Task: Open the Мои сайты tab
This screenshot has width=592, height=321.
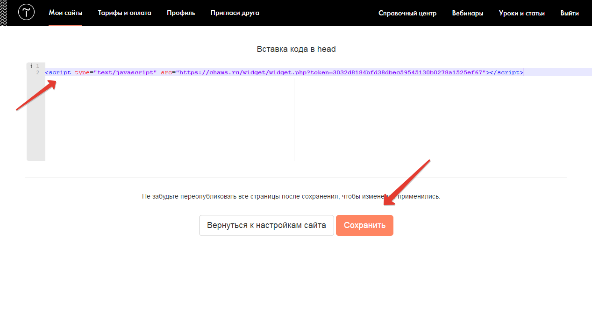Action: 65,13
